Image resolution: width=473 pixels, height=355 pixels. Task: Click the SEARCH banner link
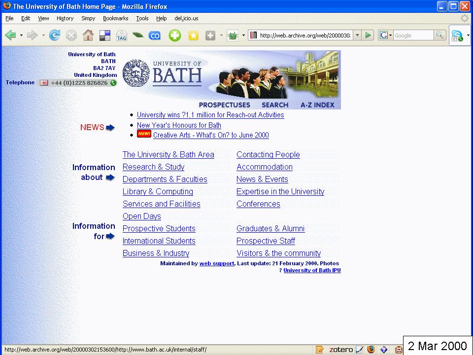tap(275, 105)
